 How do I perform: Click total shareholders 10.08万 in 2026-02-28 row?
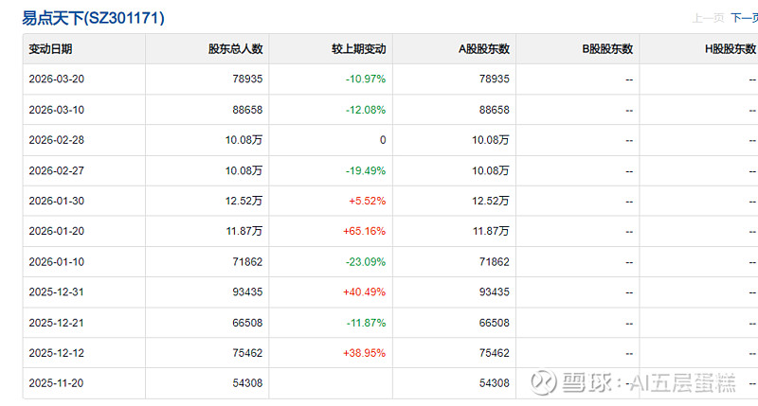coord(244,140)
